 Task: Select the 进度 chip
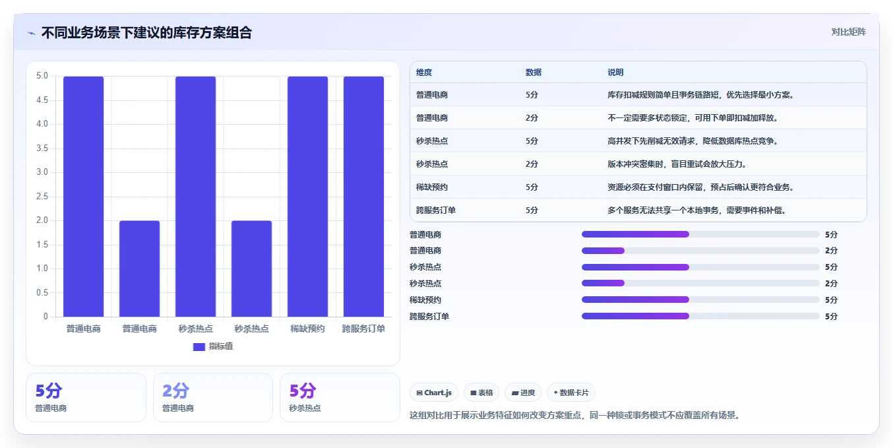523,393
